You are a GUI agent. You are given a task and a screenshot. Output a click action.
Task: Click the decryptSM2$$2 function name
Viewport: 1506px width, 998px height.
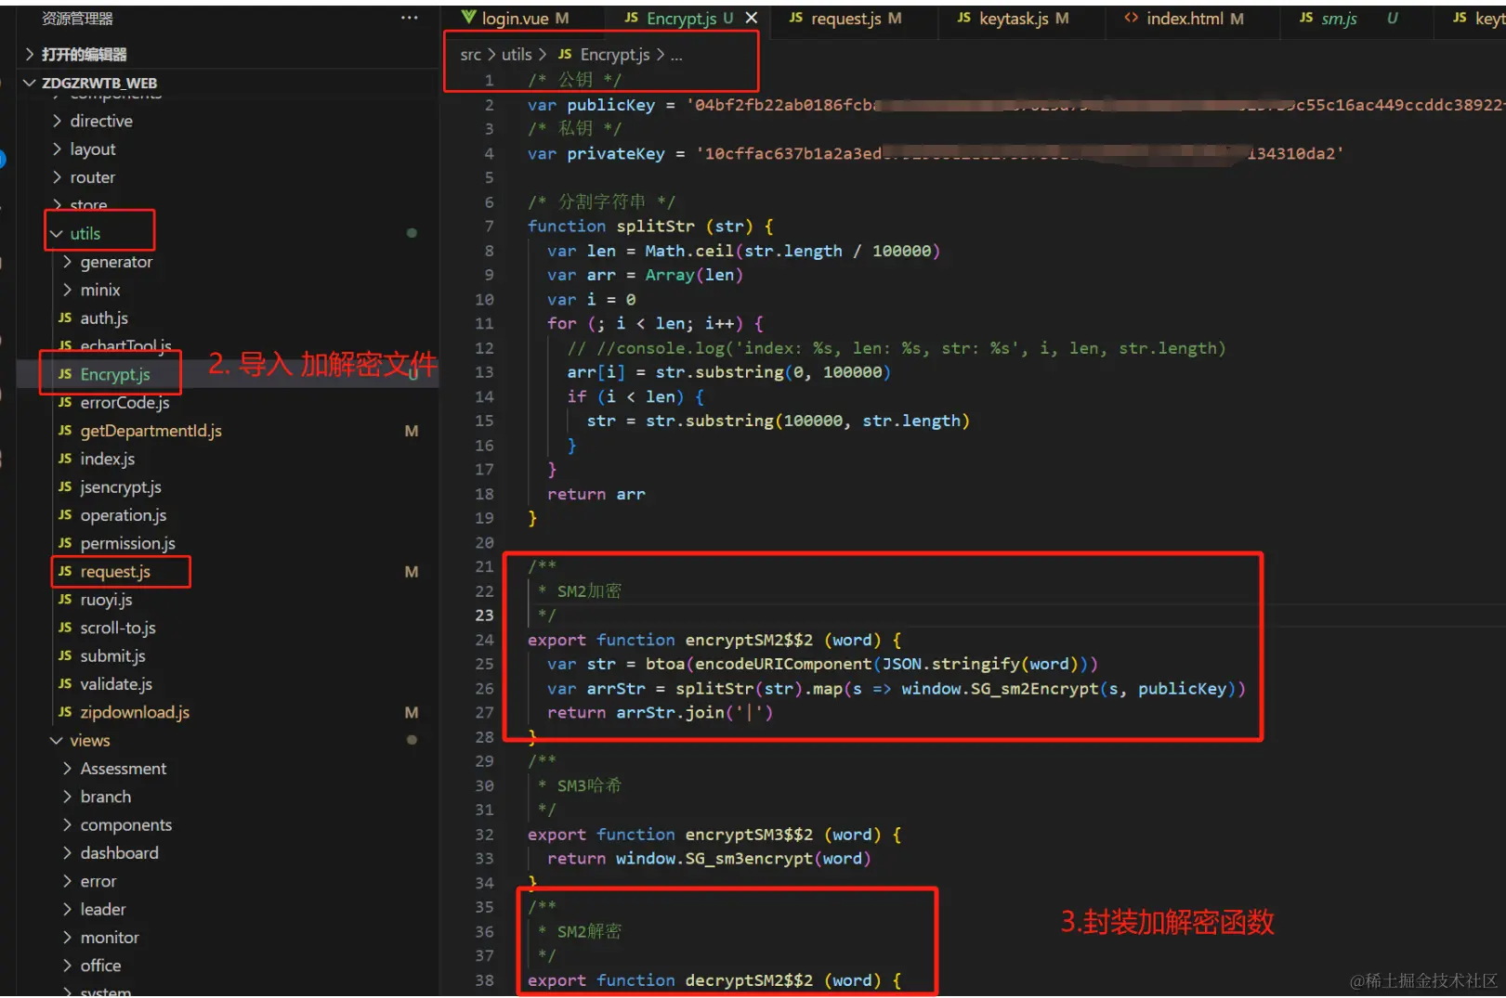(x=749, y=980)
